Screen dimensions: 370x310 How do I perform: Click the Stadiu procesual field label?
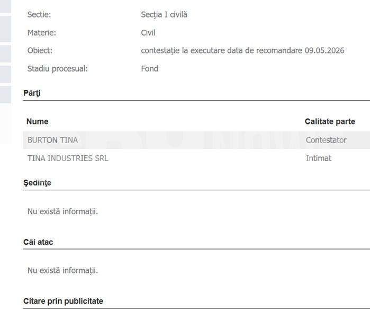57,68
